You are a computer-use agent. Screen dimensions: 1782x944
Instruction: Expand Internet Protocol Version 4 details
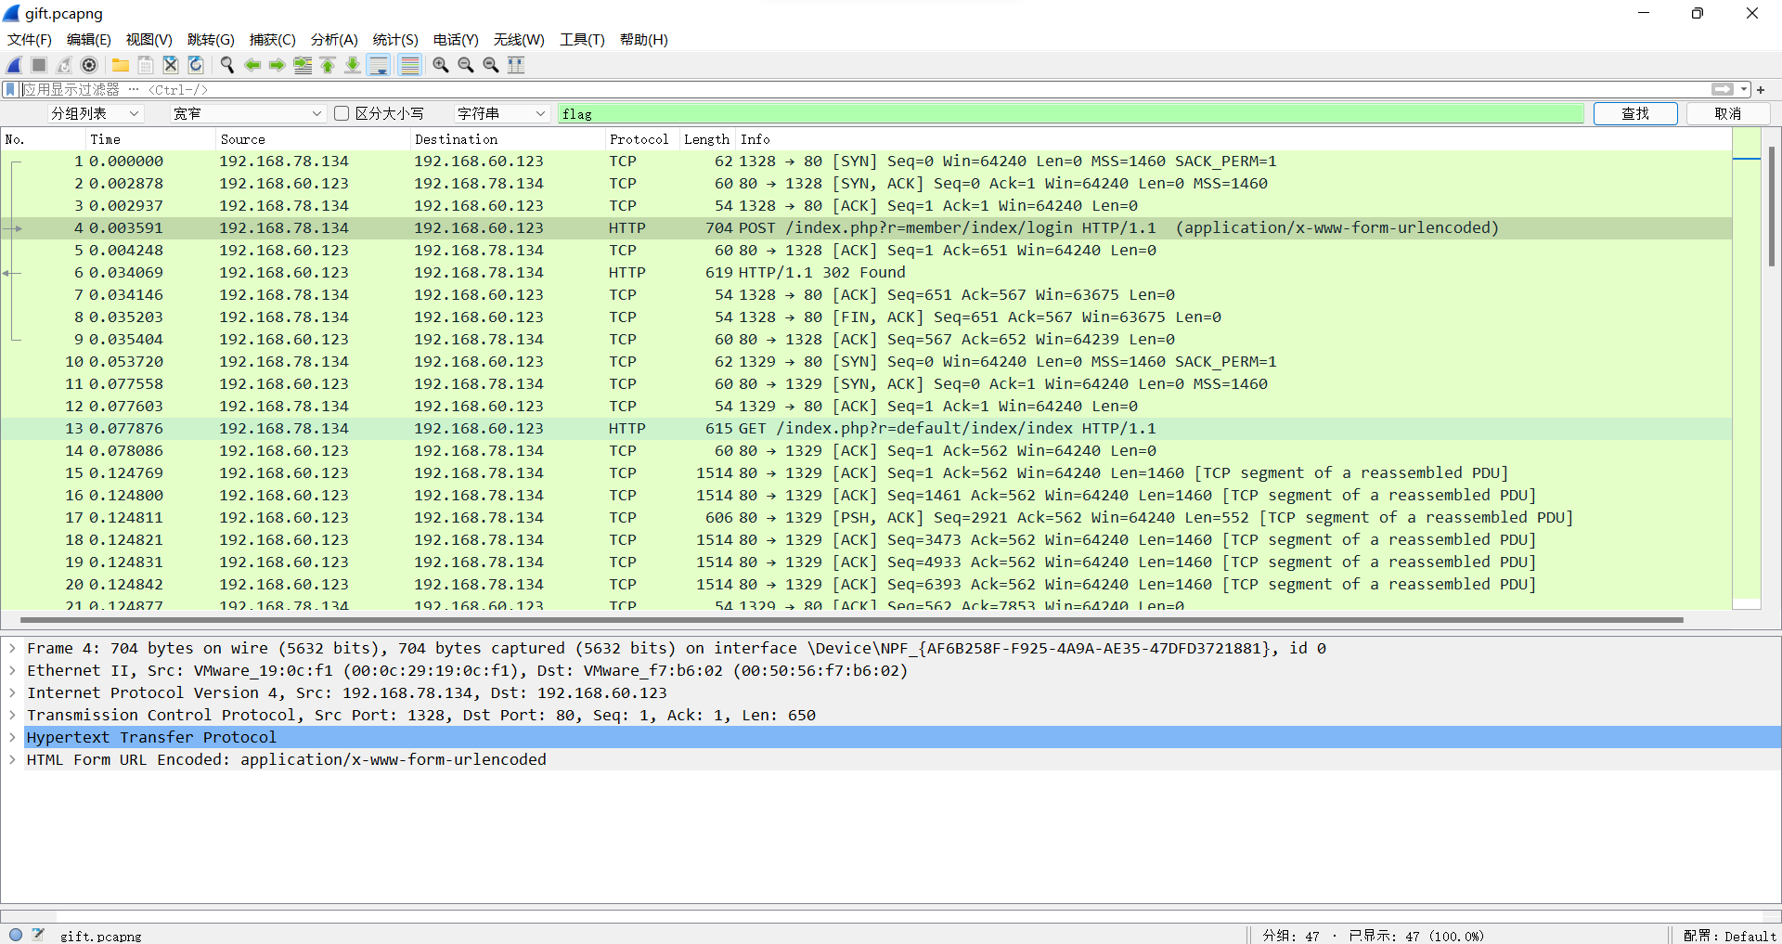[x=12, y=693]
